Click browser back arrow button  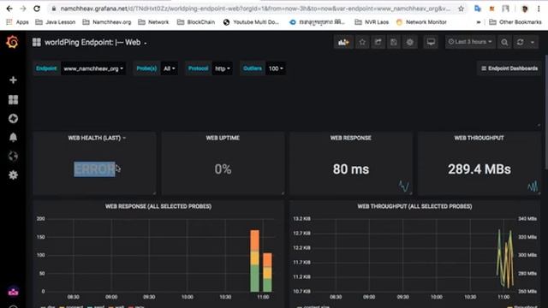click(9, 9)
